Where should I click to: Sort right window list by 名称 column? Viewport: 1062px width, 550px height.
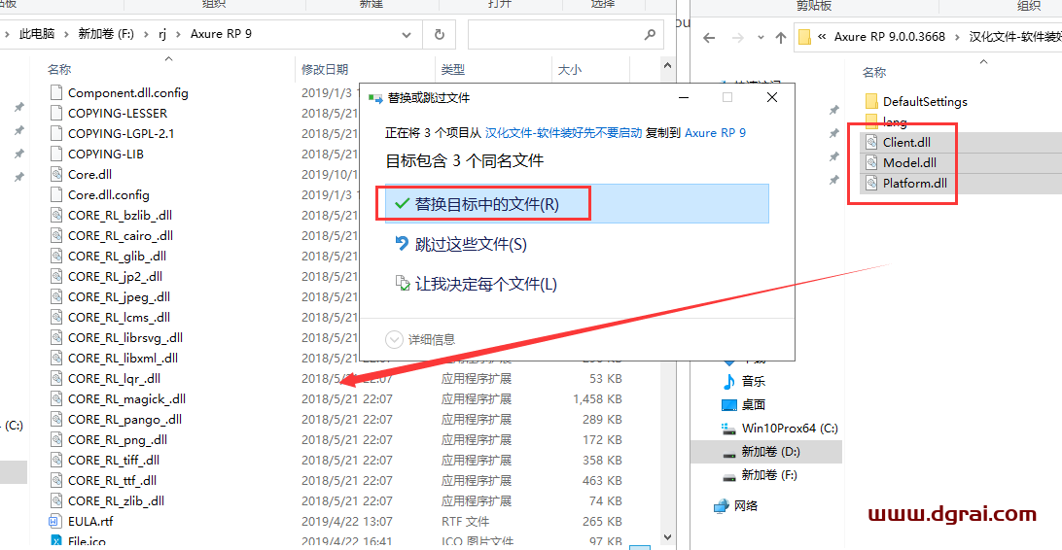click(873, 72)
